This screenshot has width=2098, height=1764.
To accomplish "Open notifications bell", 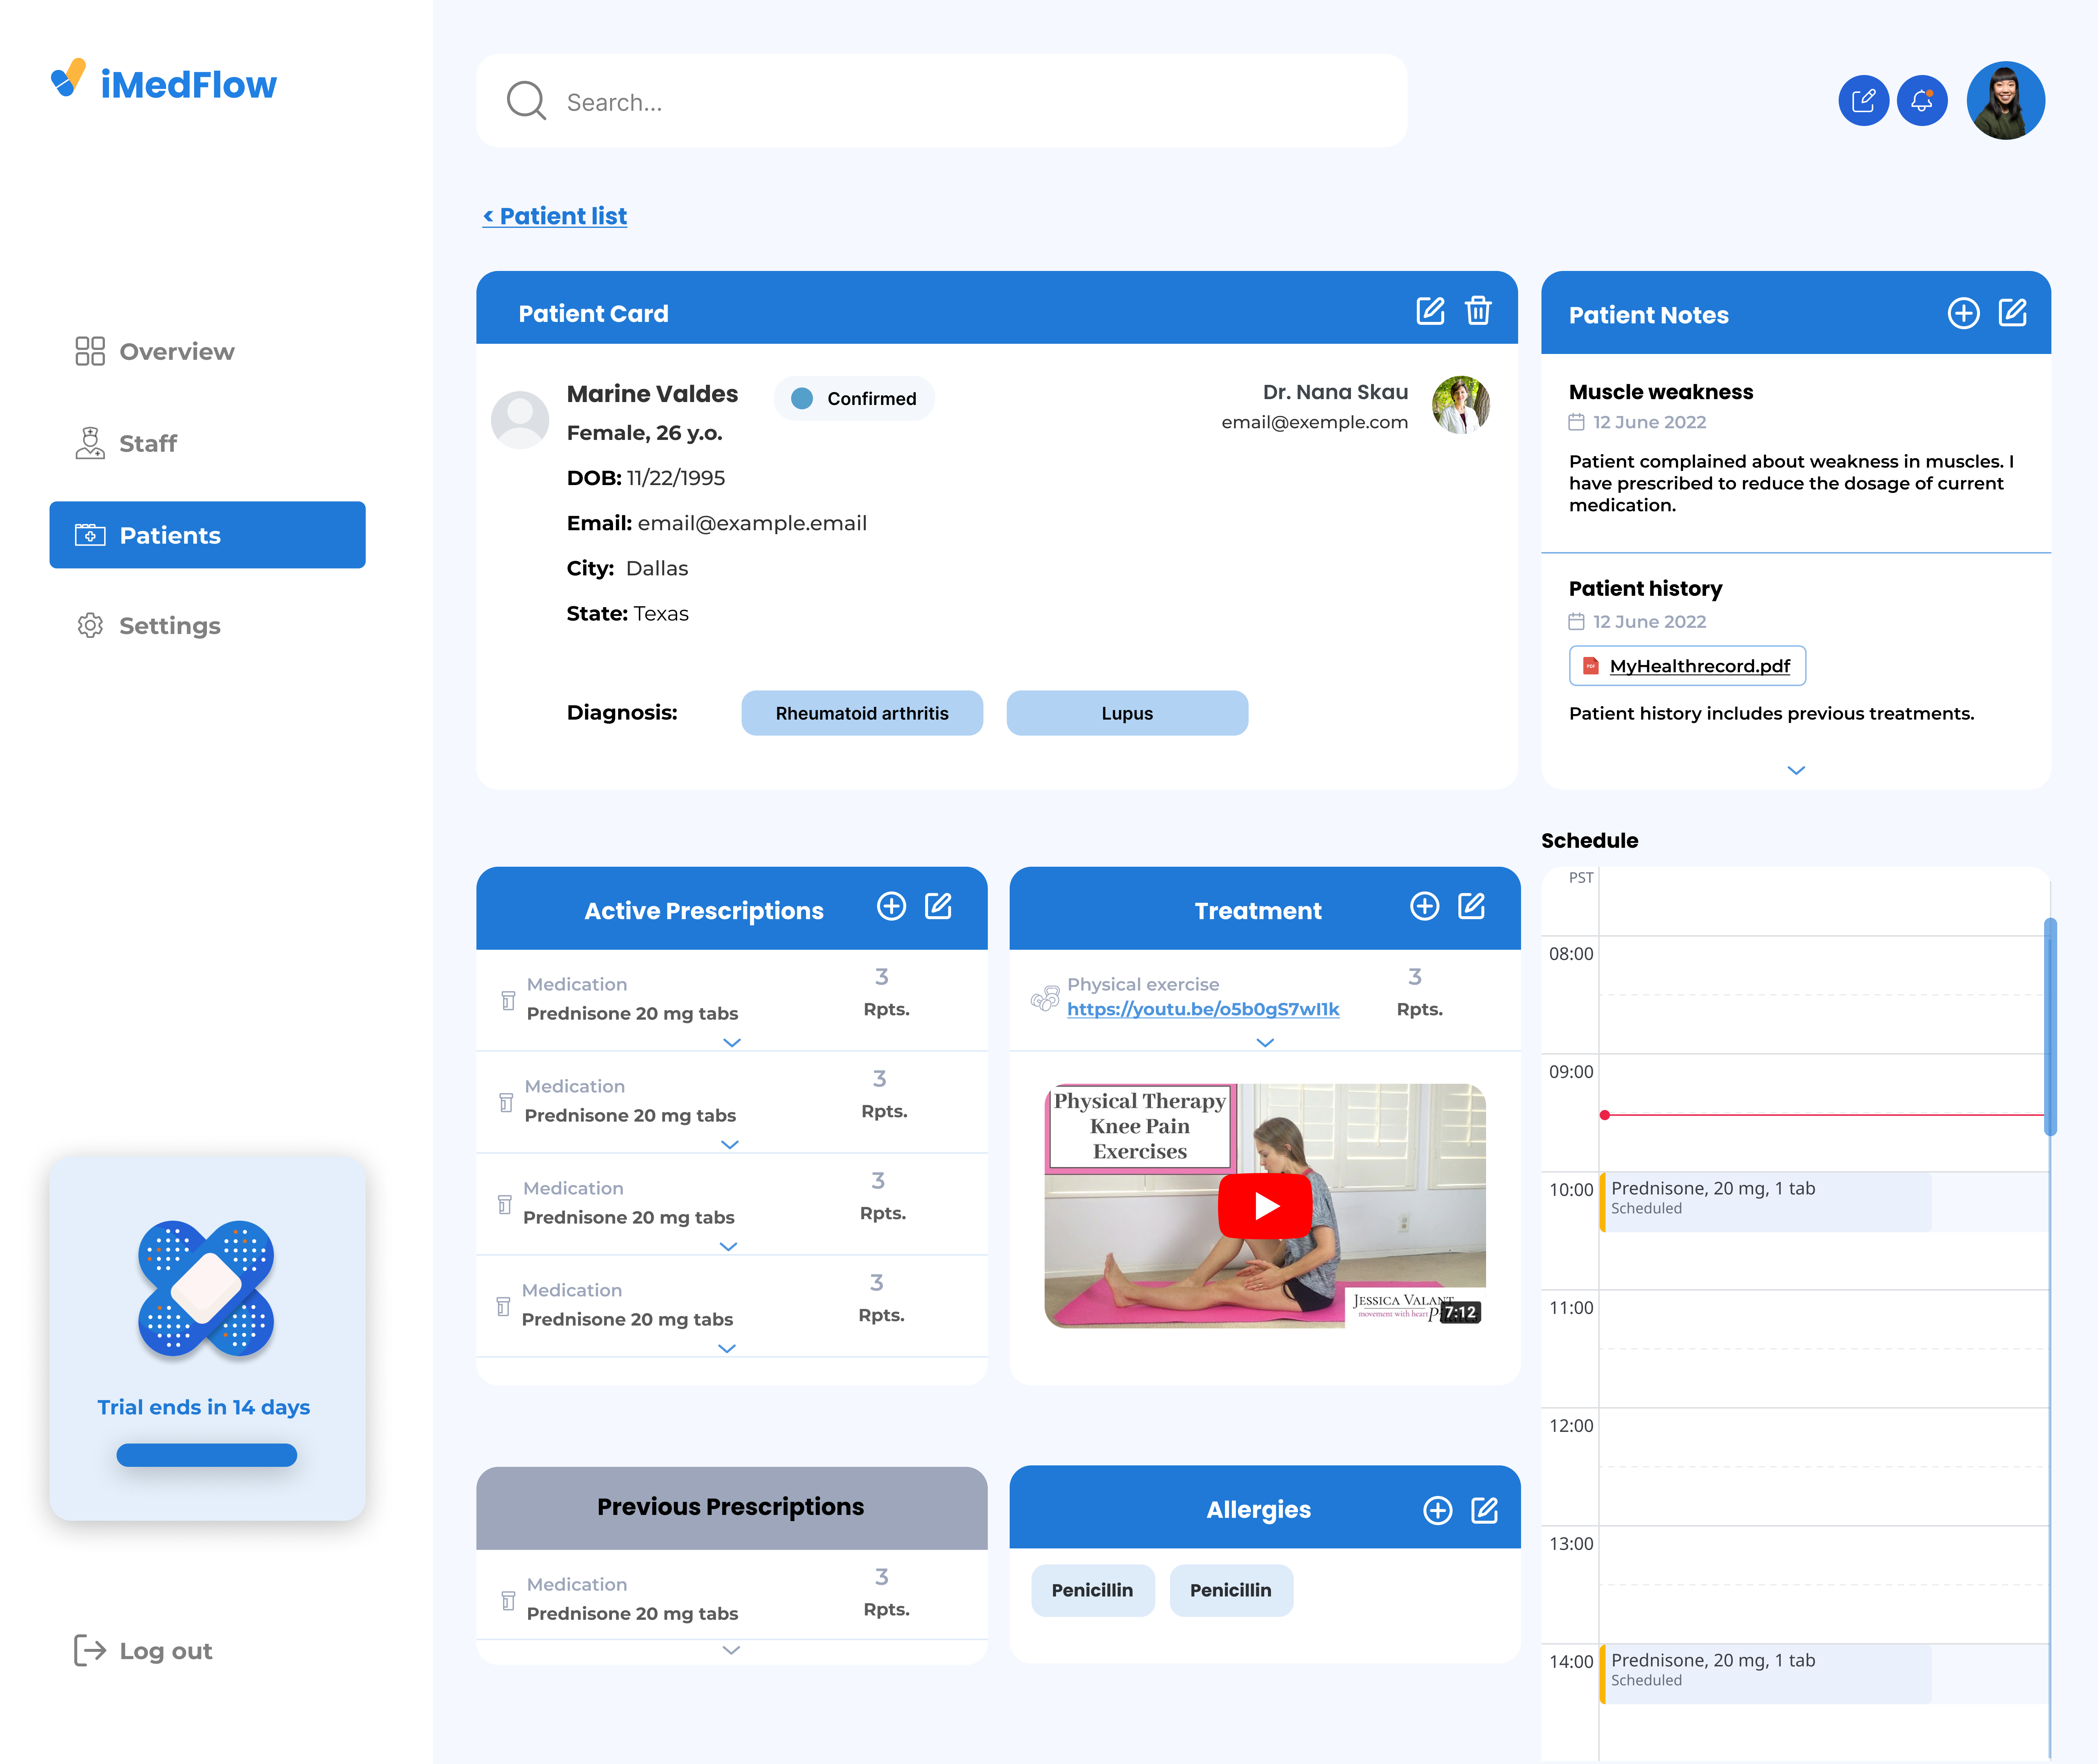I will coord(1922,101).
